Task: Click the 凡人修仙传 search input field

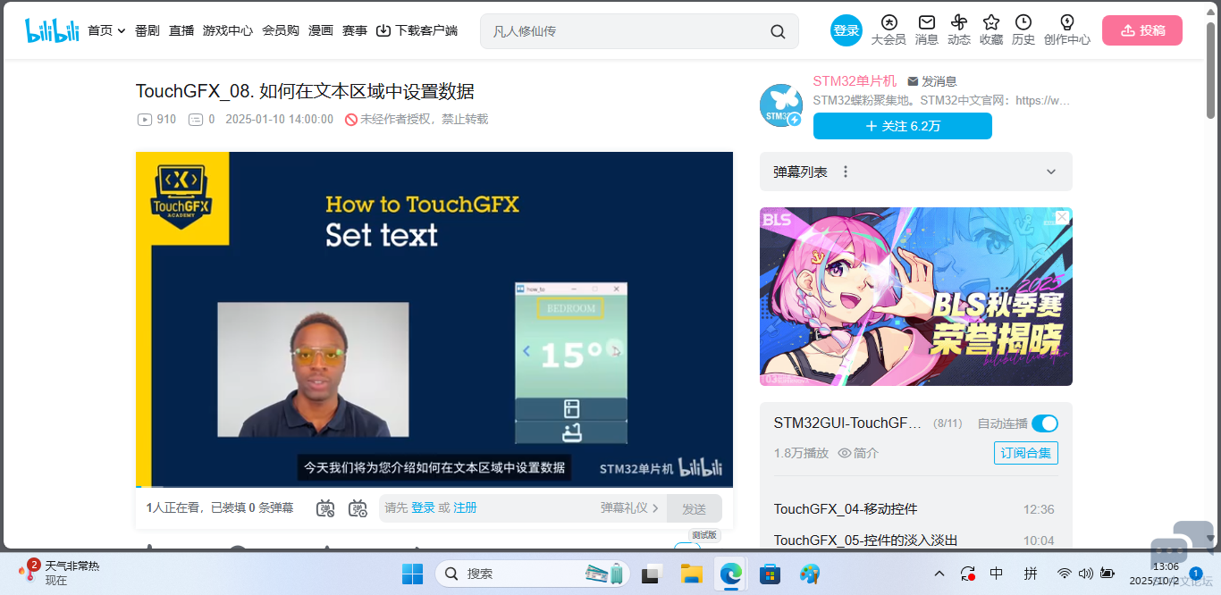Action: [626, 31]
